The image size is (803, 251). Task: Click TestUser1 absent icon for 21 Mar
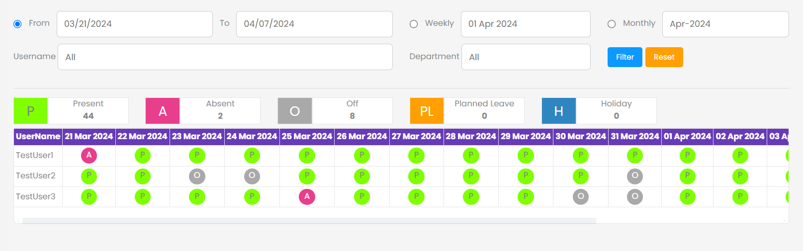click(x=89, y=156)
